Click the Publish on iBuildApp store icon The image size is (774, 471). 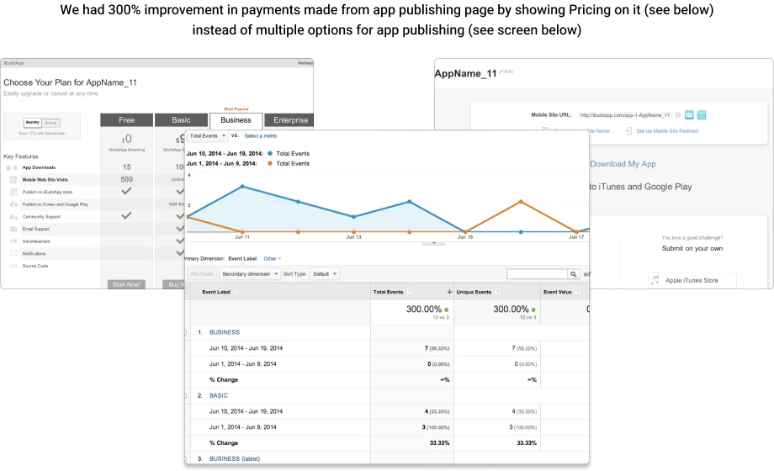(13, 192)
